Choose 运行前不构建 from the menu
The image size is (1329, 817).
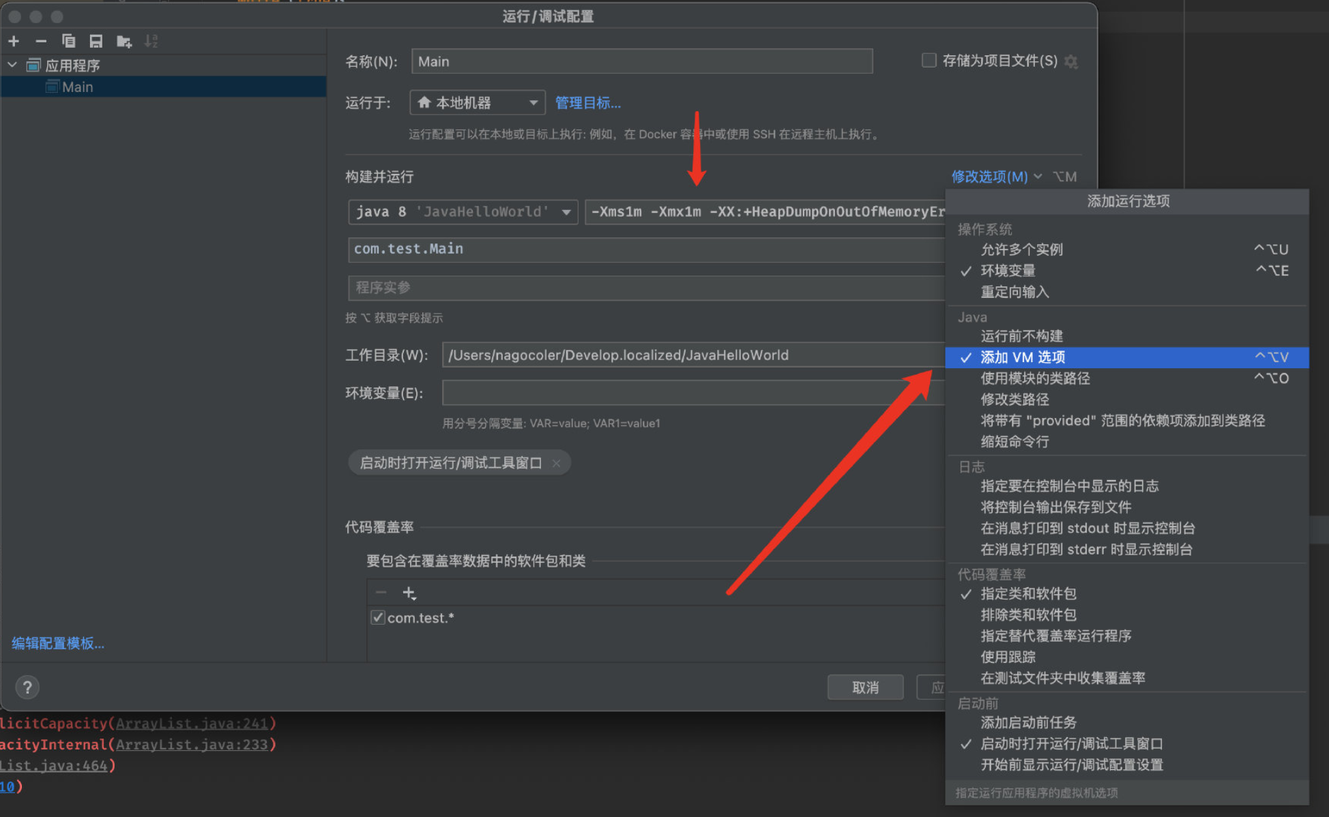pos(1127,336)
